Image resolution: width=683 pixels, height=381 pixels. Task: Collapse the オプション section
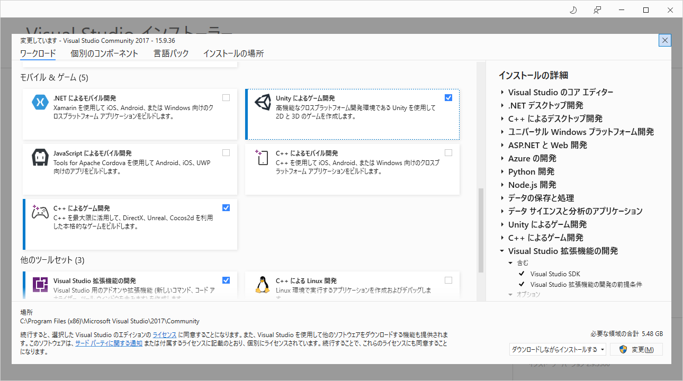coord(510,294)
